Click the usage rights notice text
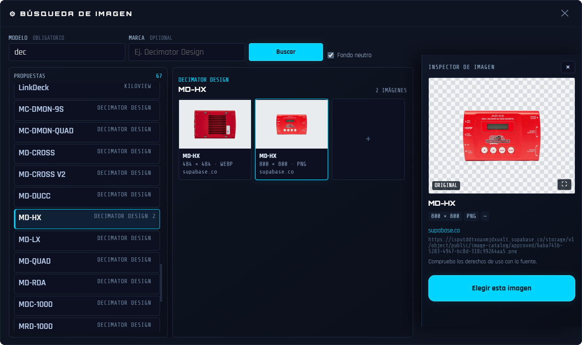 tap(483, 262)
